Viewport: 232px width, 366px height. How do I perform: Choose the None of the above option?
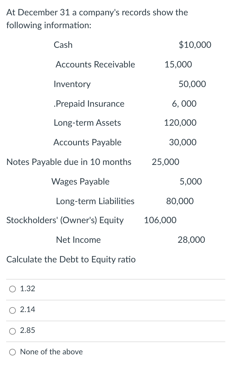point(12,352)
